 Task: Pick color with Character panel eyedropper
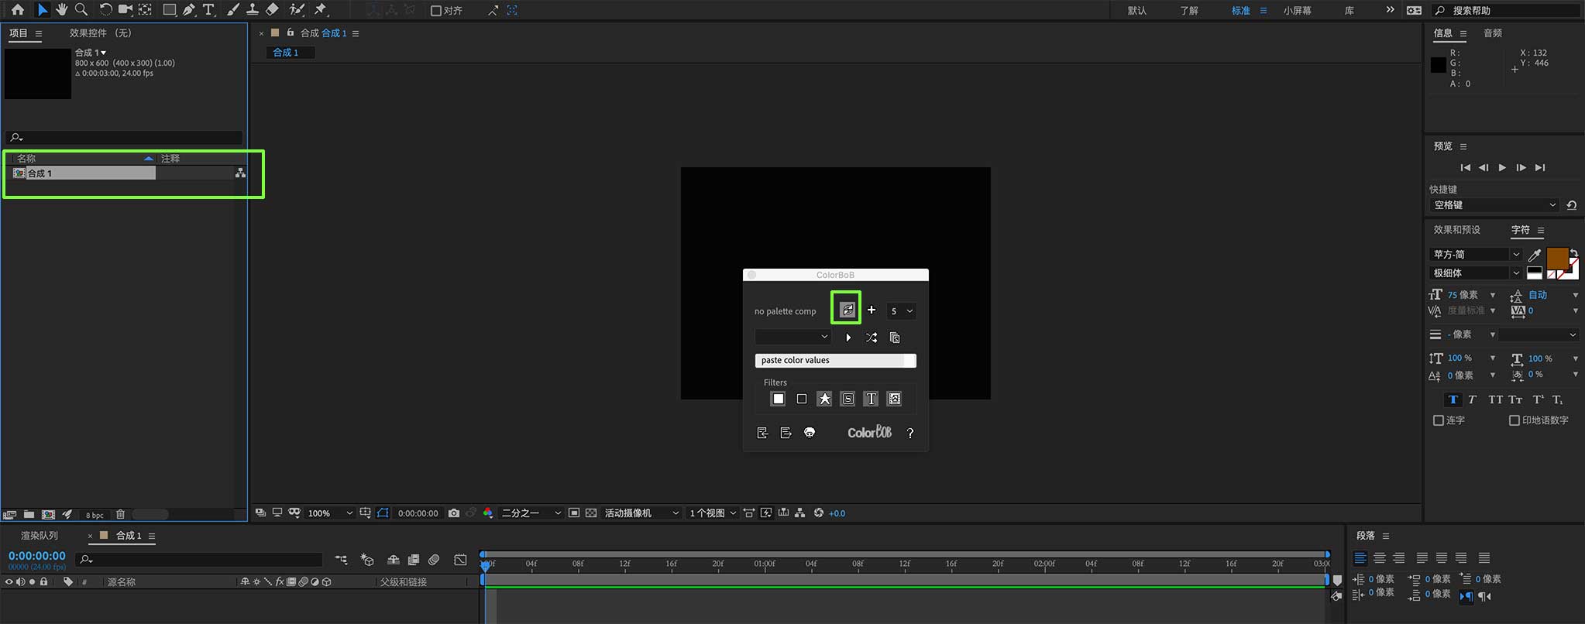[x=1534, y=254]
